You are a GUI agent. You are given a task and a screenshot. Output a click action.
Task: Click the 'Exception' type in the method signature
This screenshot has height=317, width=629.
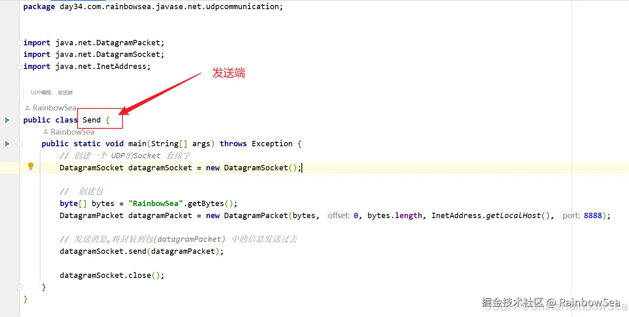click(272, 144)
